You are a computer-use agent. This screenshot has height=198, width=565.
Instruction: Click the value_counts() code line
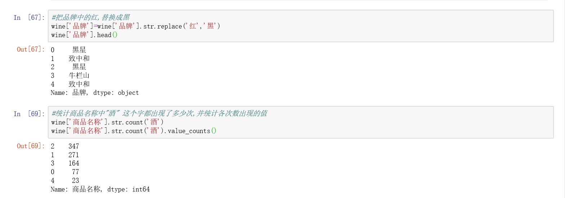(134, 131)
